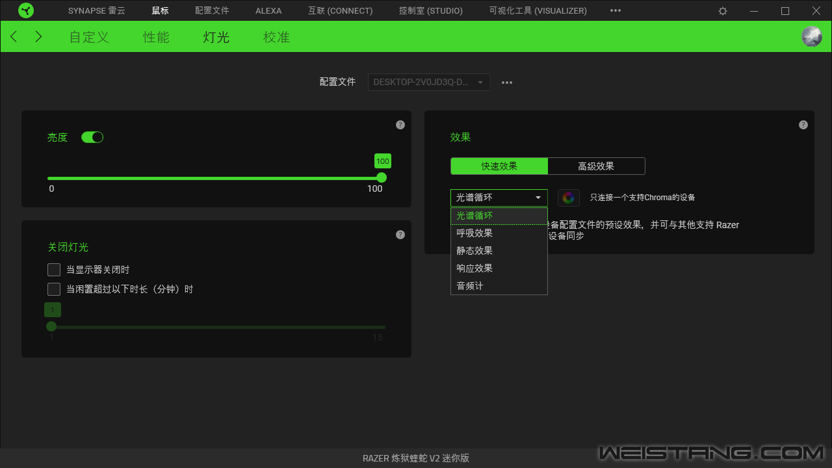The height and width of the screenshot is (468, 832).
Task: Switch to the 灯光 sub-tab
Action: point(216,37)
